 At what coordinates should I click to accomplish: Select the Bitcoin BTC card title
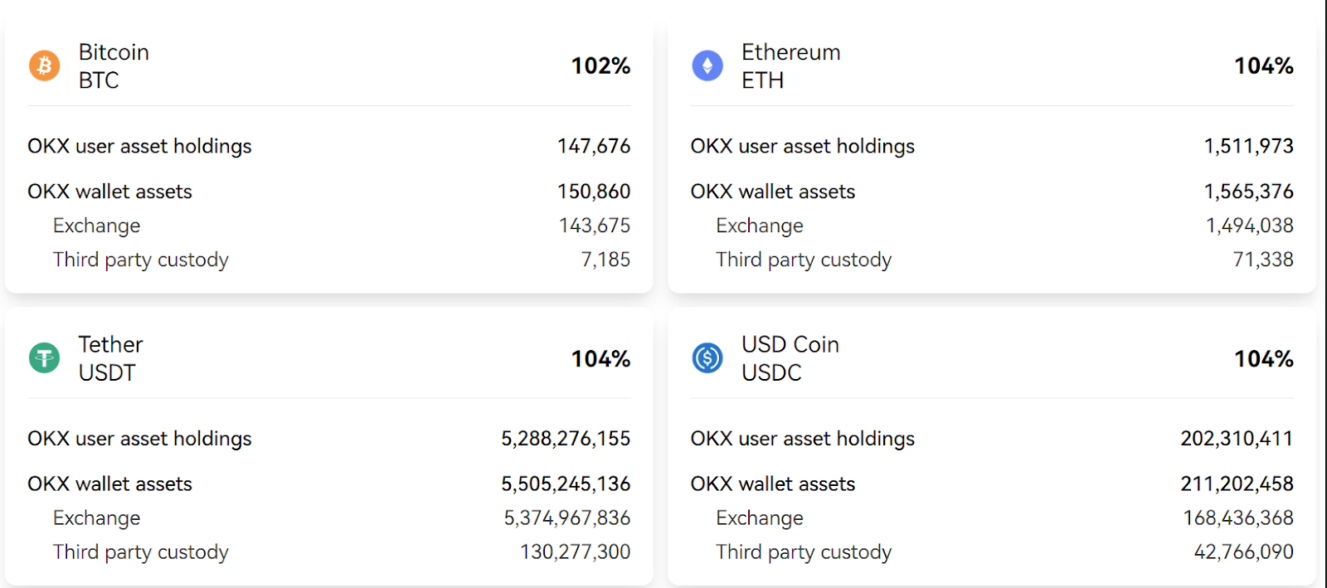pyautogui.click(x=114, y=66)
